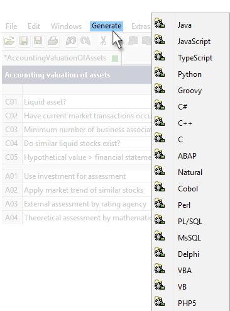Click the generator icon beside Java
Screen dimensions: 230x311
point(160,23)
